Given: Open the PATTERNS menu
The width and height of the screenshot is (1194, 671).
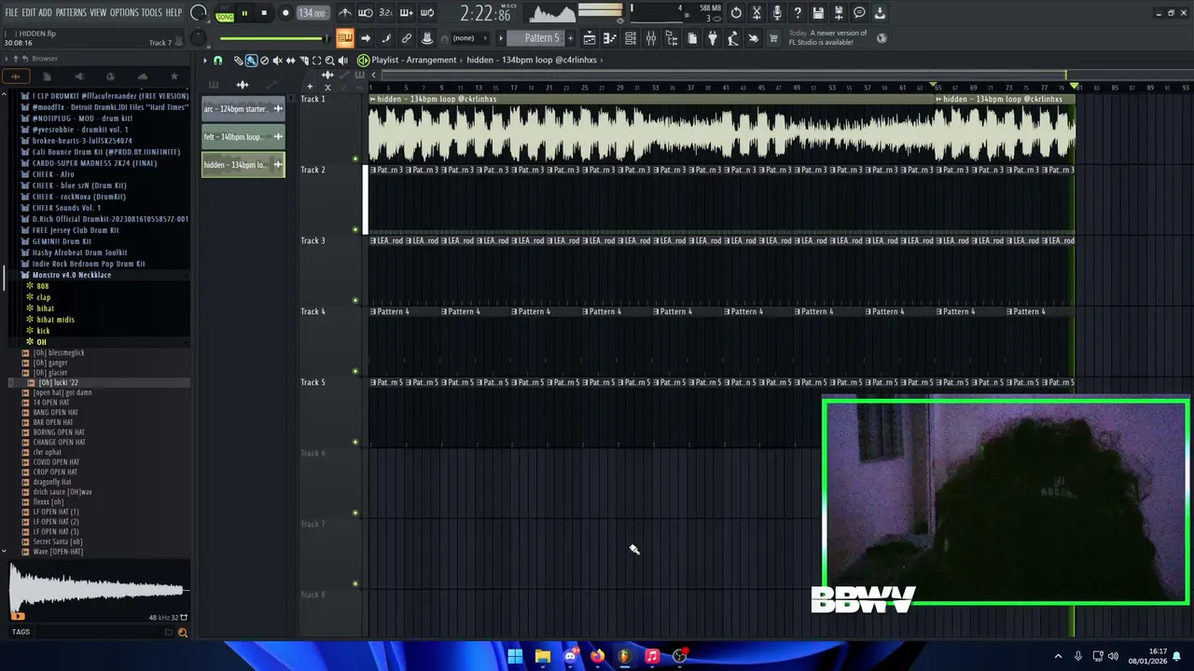Looking at the screenshot, I should [x=71, y=13].
